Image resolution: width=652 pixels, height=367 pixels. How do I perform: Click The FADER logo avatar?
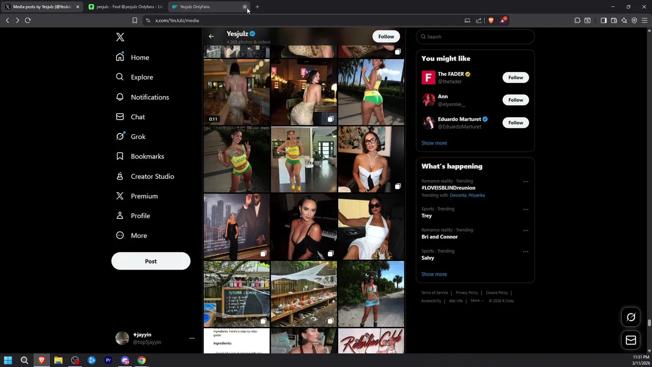428,77
